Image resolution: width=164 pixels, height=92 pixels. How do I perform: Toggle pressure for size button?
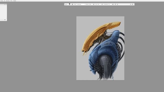[115, 4]
